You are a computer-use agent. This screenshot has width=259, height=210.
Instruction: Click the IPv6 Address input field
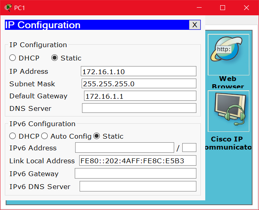tap(124, 148)
